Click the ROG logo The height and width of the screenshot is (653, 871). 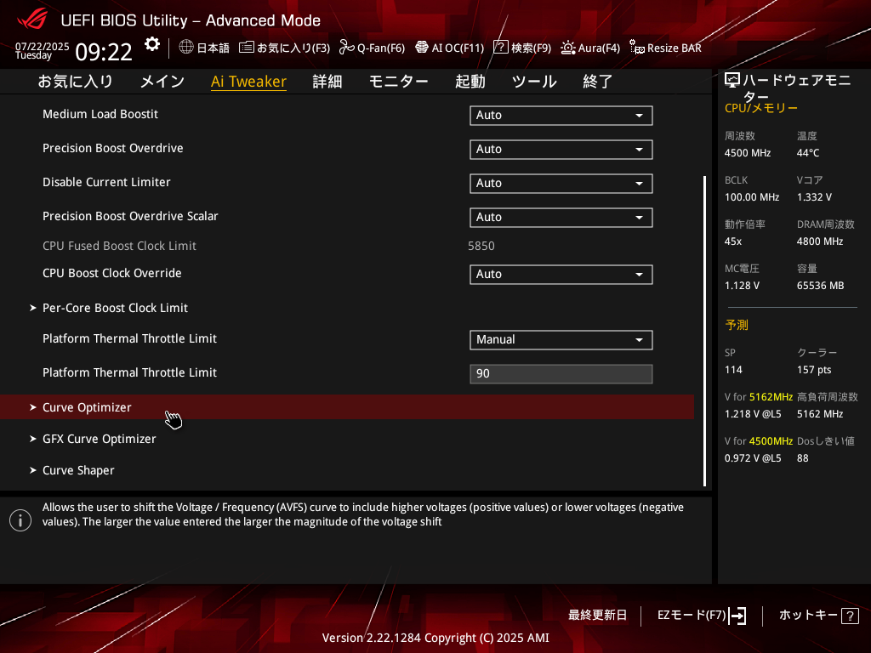tap(32, 20)
